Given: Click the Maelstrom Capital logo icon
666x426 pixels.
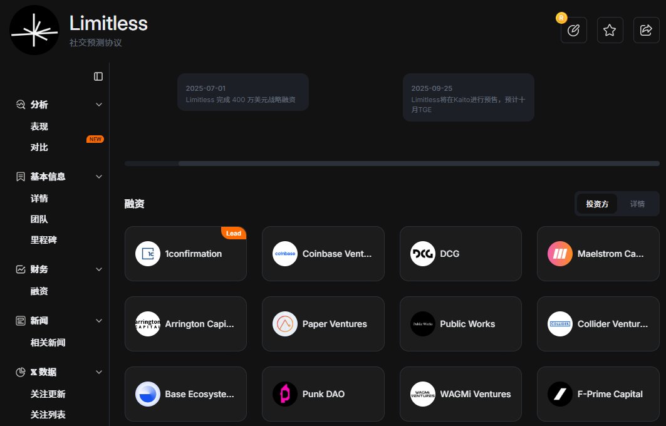Looking at the screenshot, I should 560,254.
